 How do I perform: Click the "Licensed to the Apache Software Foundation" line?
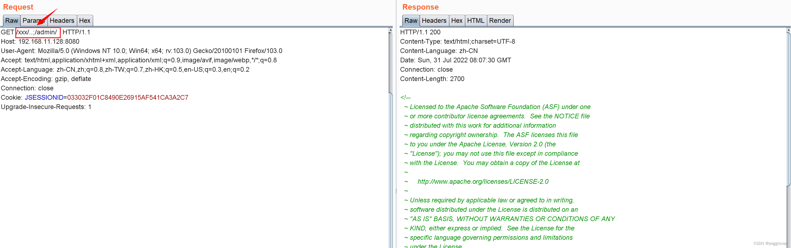(x=497, y=107)
